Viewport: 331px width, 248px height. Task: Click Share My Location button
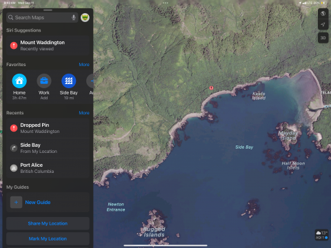(x=48, y=223)
